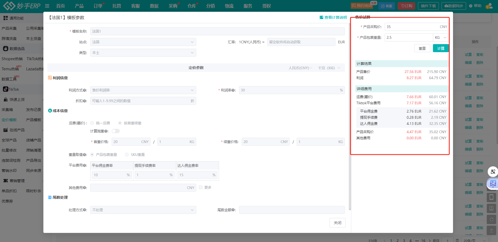Open the 处理方式 不处理 dropdown

143,210
